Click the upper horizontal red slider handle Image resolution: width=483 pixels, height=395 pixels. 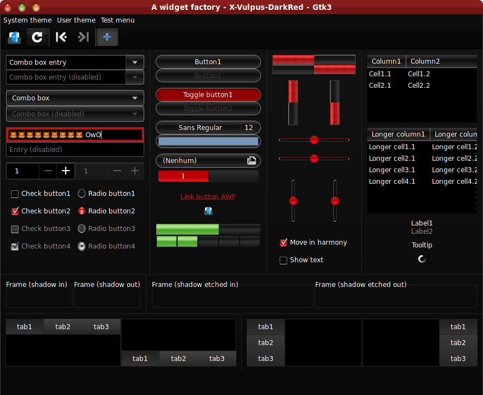point(314,140)
